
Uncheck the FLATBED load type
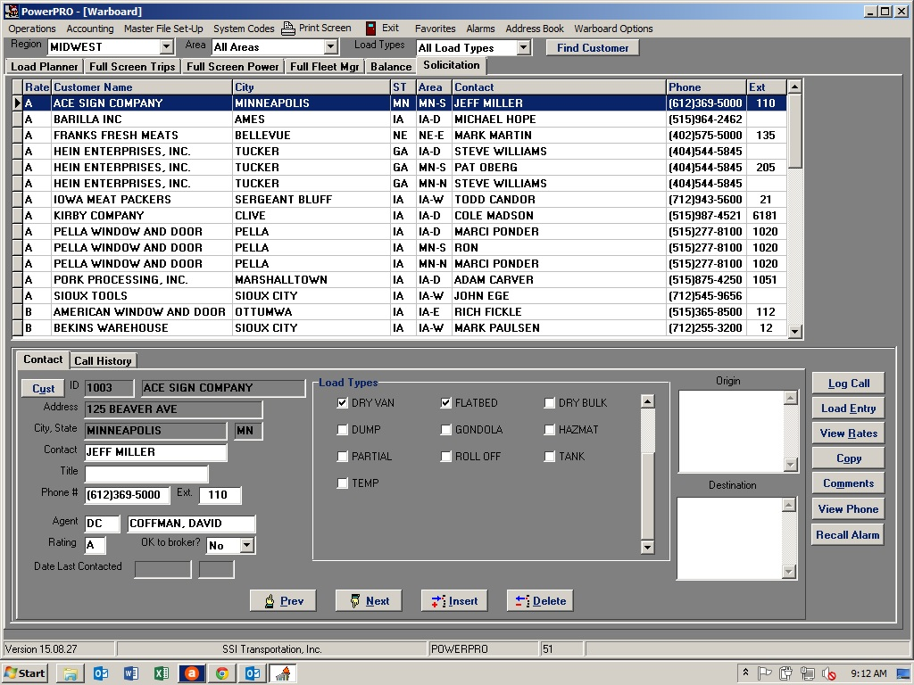pos(445,403)
